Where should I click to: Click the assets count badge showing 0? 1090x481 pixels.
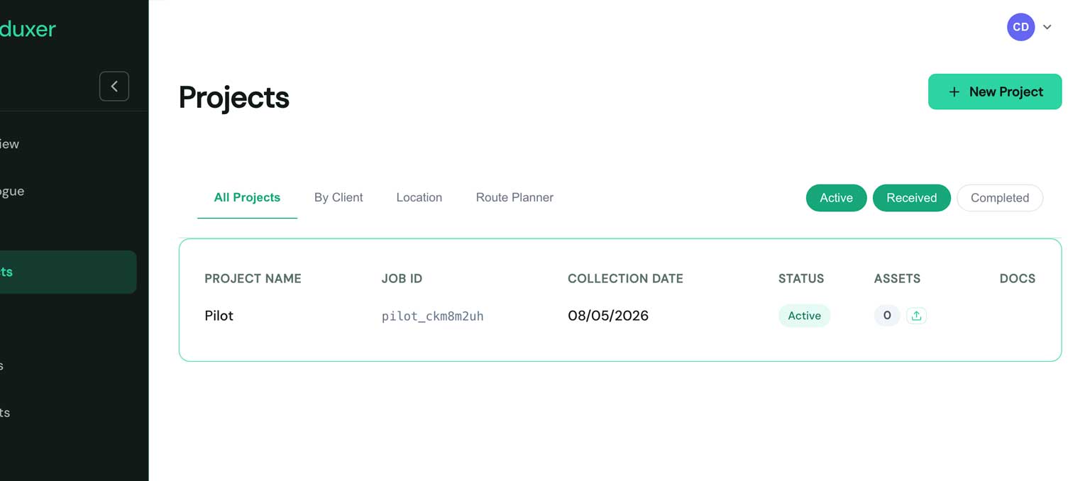pyautogui.click(x=887, y=316)
